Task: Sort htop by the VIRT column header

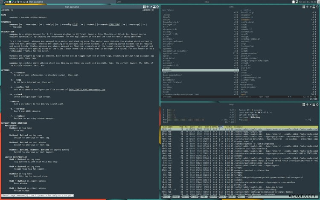Action: 192,127
